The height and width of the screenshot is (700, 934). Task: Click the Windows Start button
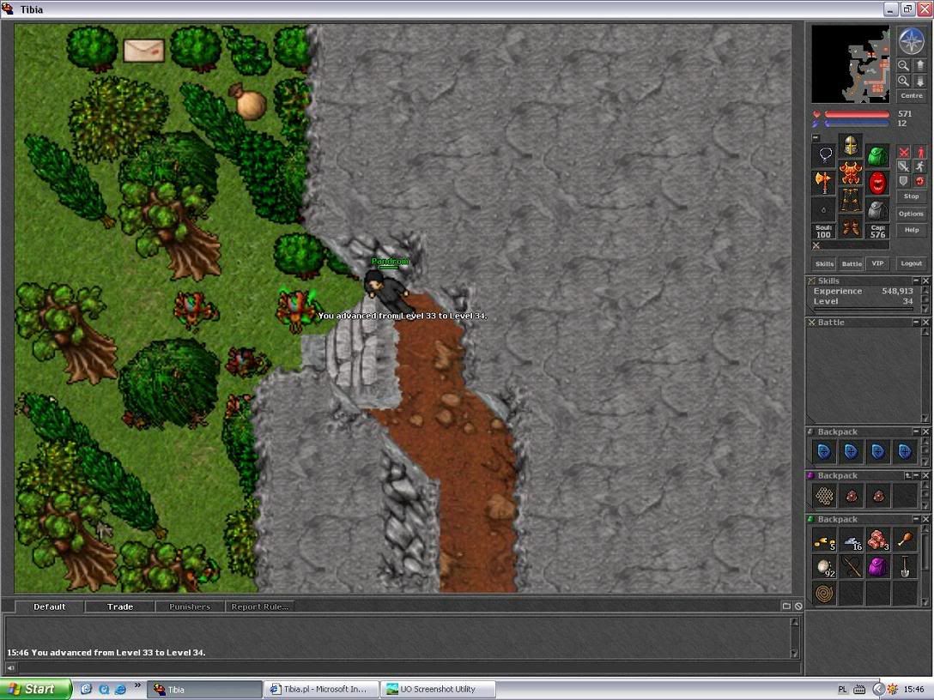pos(35,690)
